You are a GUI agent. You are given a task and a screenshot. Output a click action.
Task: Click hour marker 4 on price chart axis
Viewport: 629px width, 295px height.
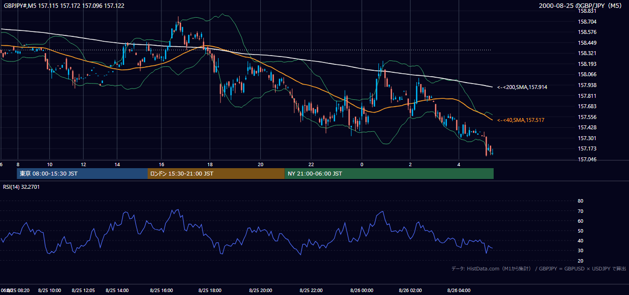pyautogui.click(x=459, y=164)
